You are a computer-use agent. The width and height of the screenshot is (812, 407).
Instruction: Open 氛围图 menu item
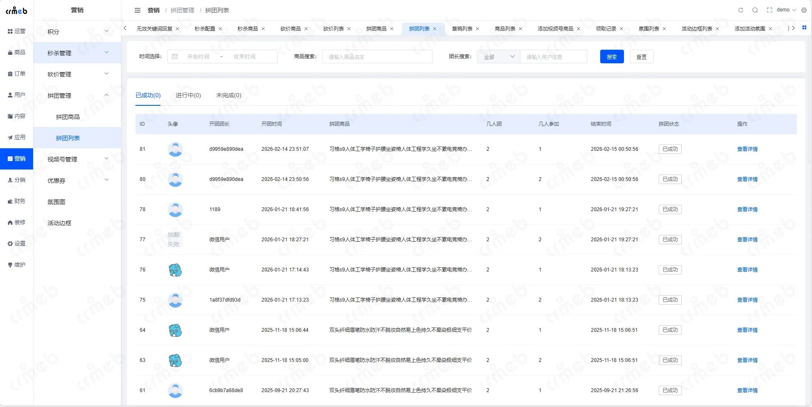click(77, 201)
